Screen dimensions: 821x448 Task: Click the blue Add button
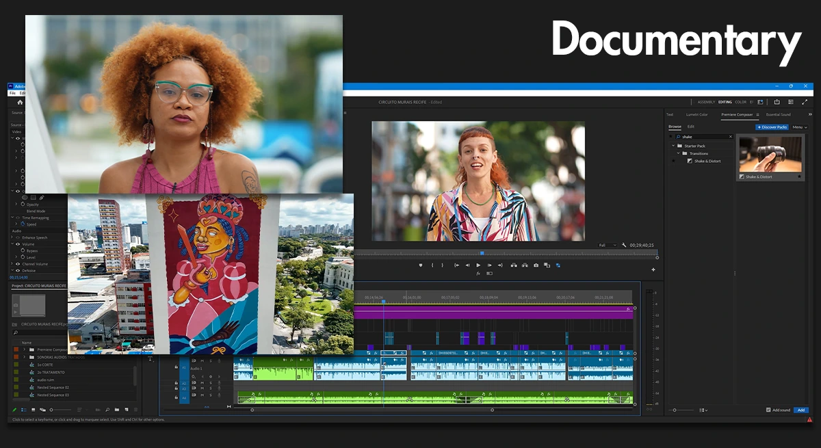coord(801,410)
